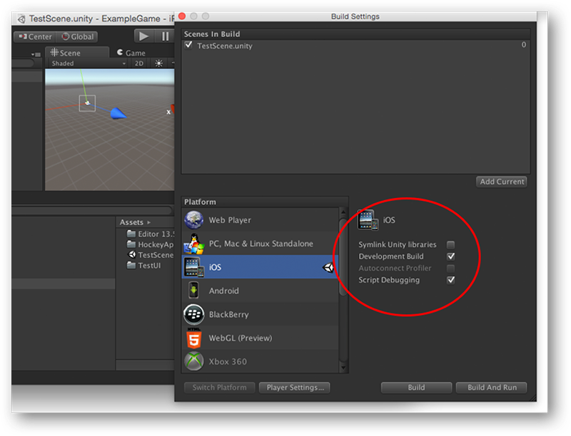Click the Switch Platform button
Image resolution: width=571 pixels, height=436 pixels.
point(219,388)
